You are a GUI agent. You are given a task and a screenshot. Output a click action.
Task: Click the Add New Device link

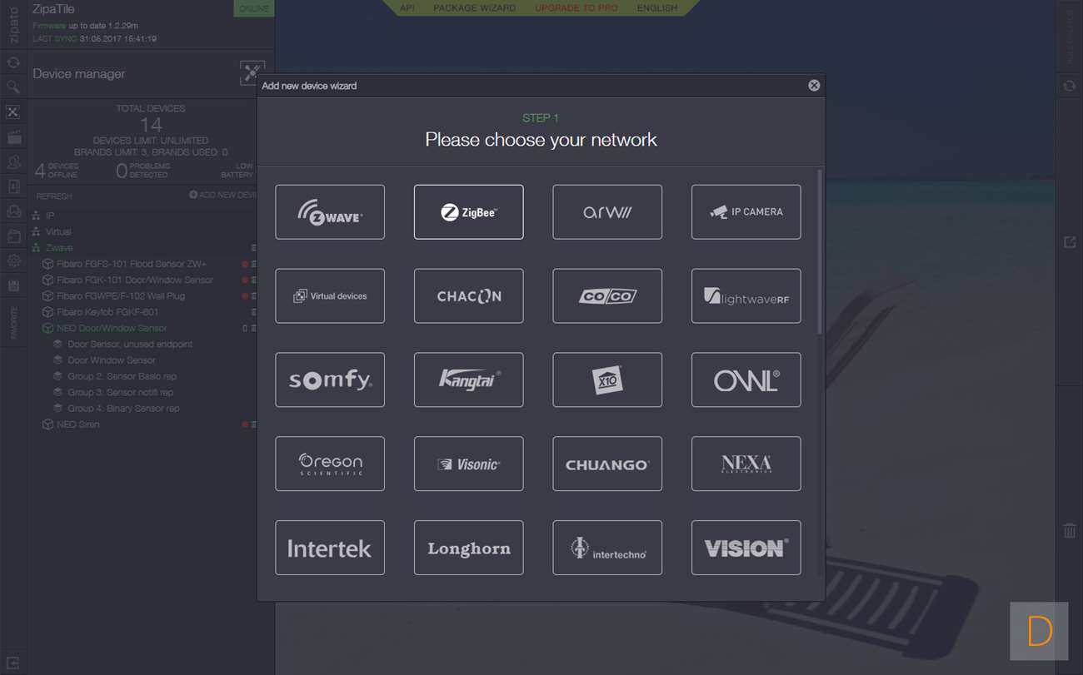pos(223,195)
